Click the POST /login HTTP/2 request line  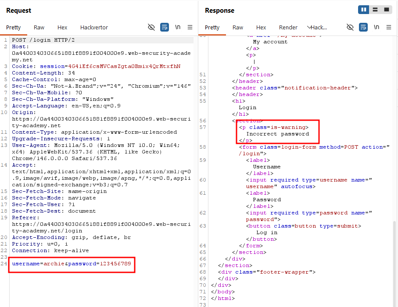pyautogui.click(x=43, y=40)
